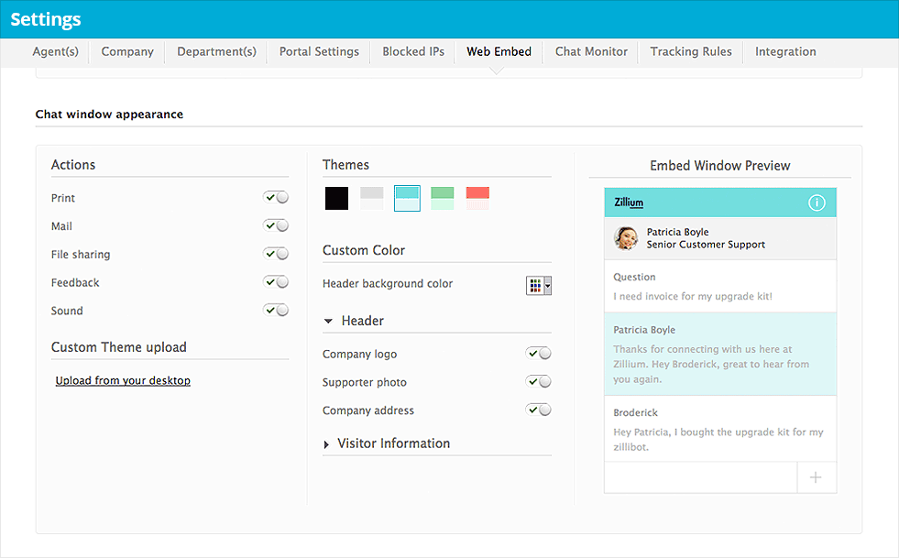Screen dimensions: 899x558
Task: Hide the Company logo in the header
Action: (x=538, y=353)
